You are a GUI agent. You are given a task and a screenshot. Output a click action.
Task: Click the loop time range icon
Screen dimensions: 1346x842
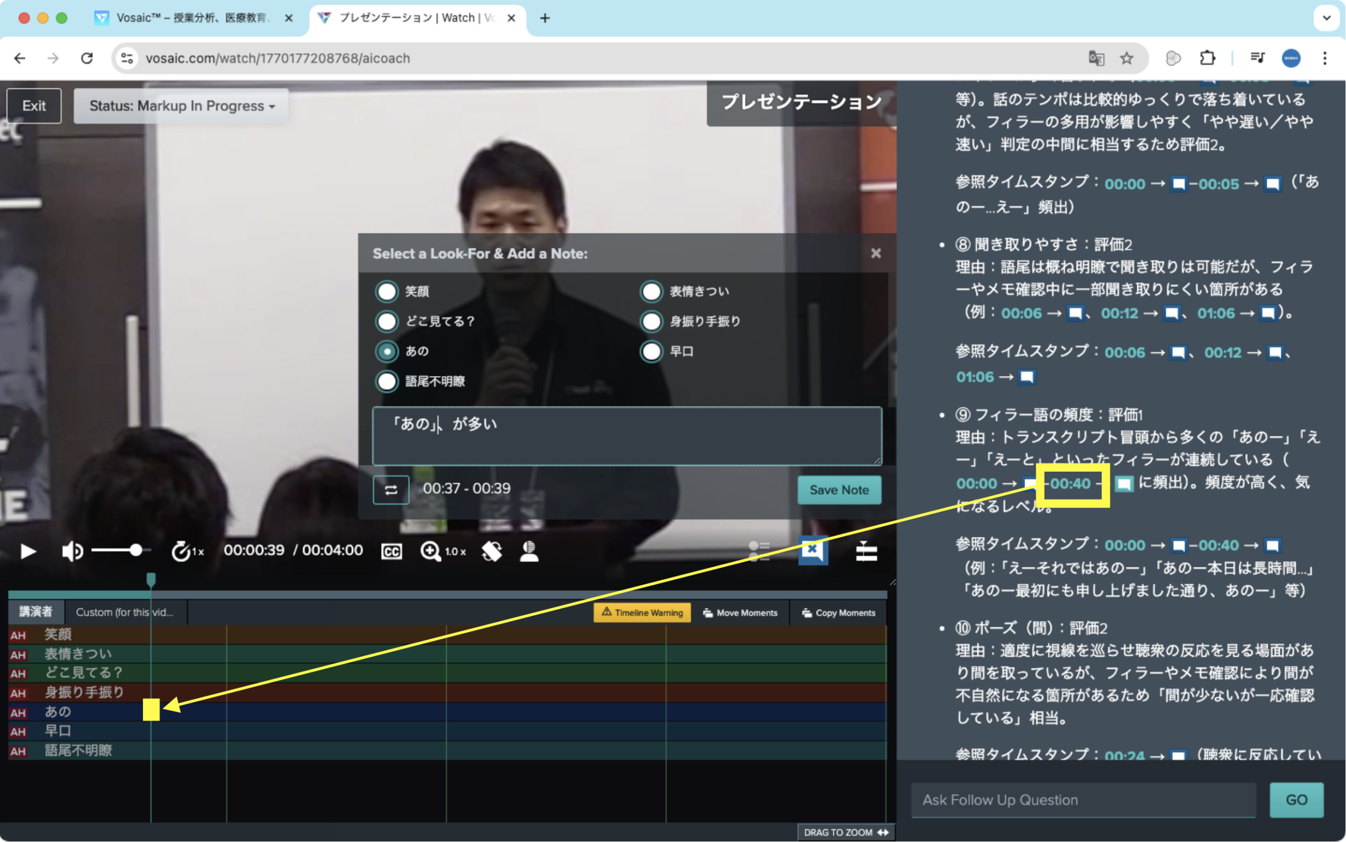pyautogui.click(x=391, y=490)
